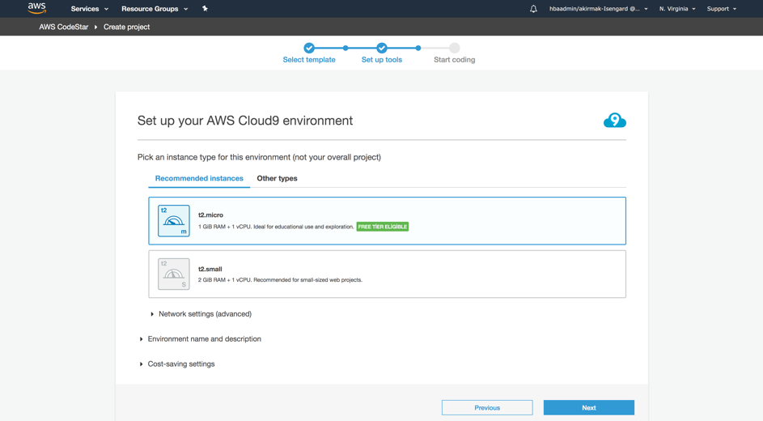Expand Cost-saving settings
The image size is (763, 421).
(177, 364)
